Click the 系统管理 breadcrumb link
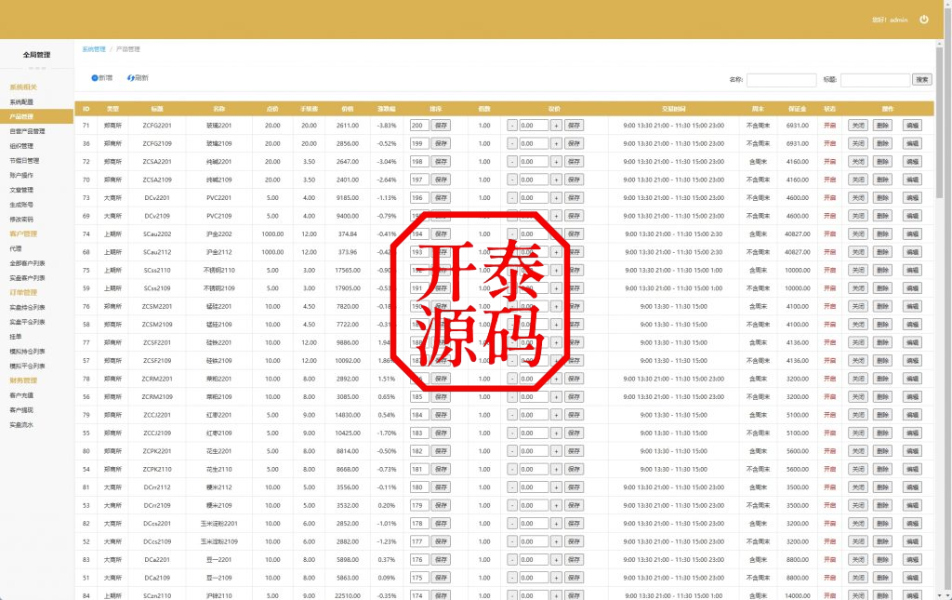 coord(94,49)
